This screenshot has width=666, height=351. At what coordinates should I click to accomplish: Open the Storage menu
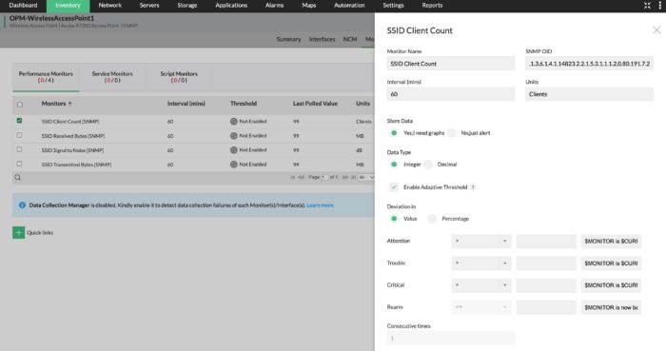click(186, 6)
